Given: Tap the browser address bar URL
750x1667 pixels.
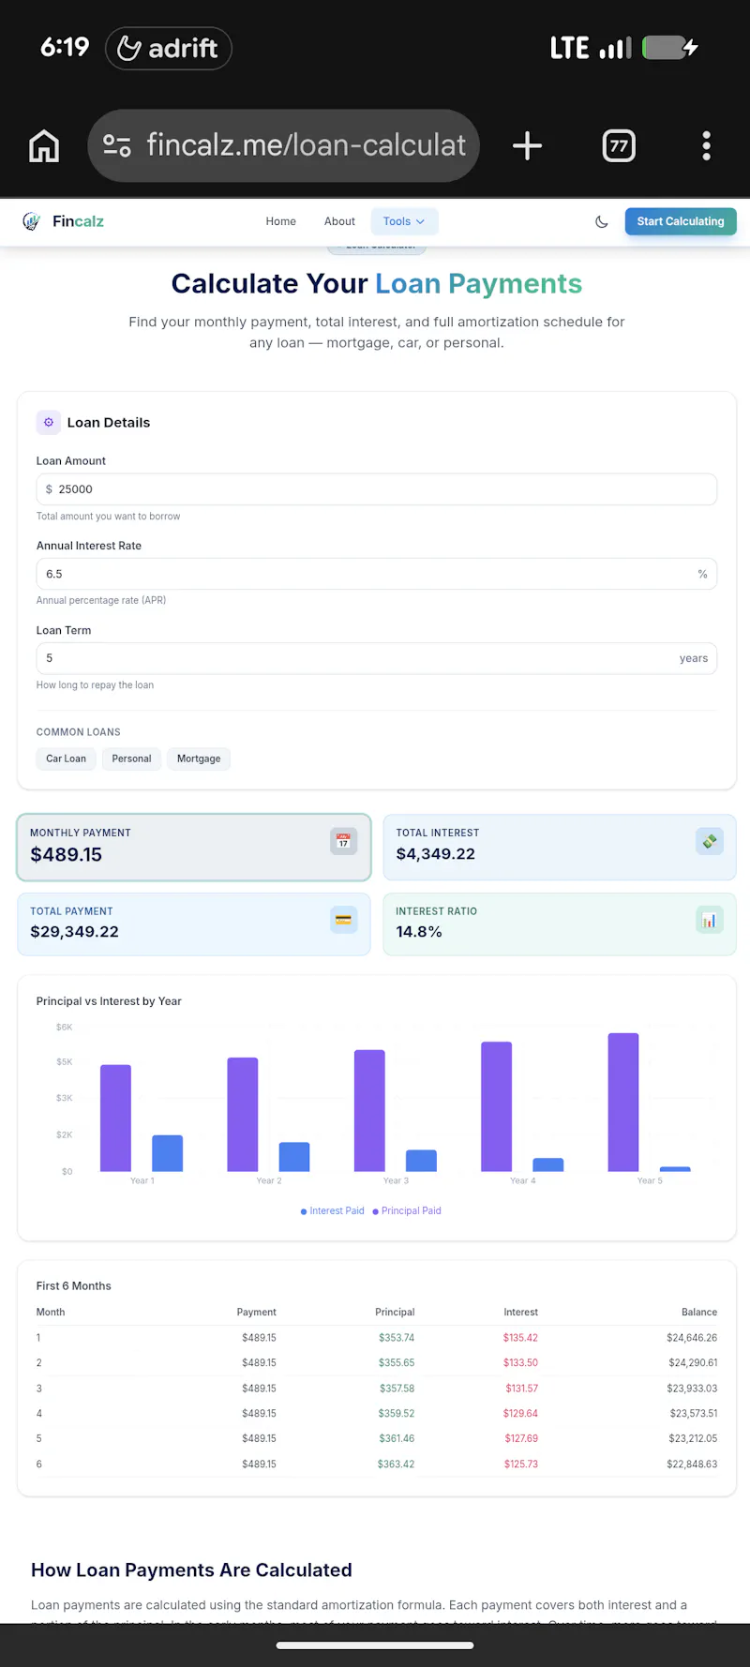Looking at the screenshot, I should (306, 145).
